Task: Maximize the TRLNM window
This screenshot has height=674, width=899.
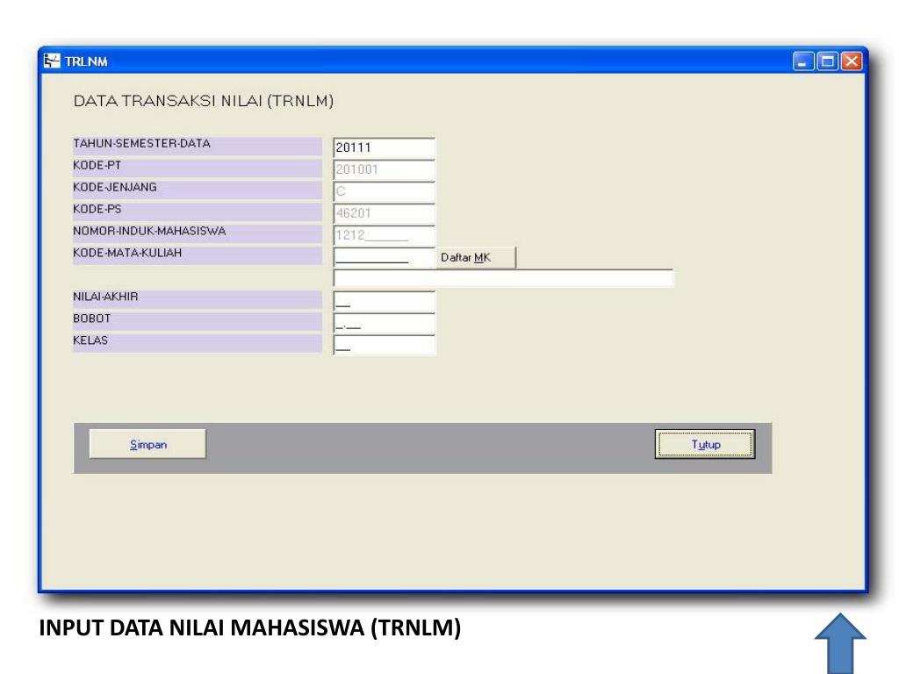Action: coord(827,61)
